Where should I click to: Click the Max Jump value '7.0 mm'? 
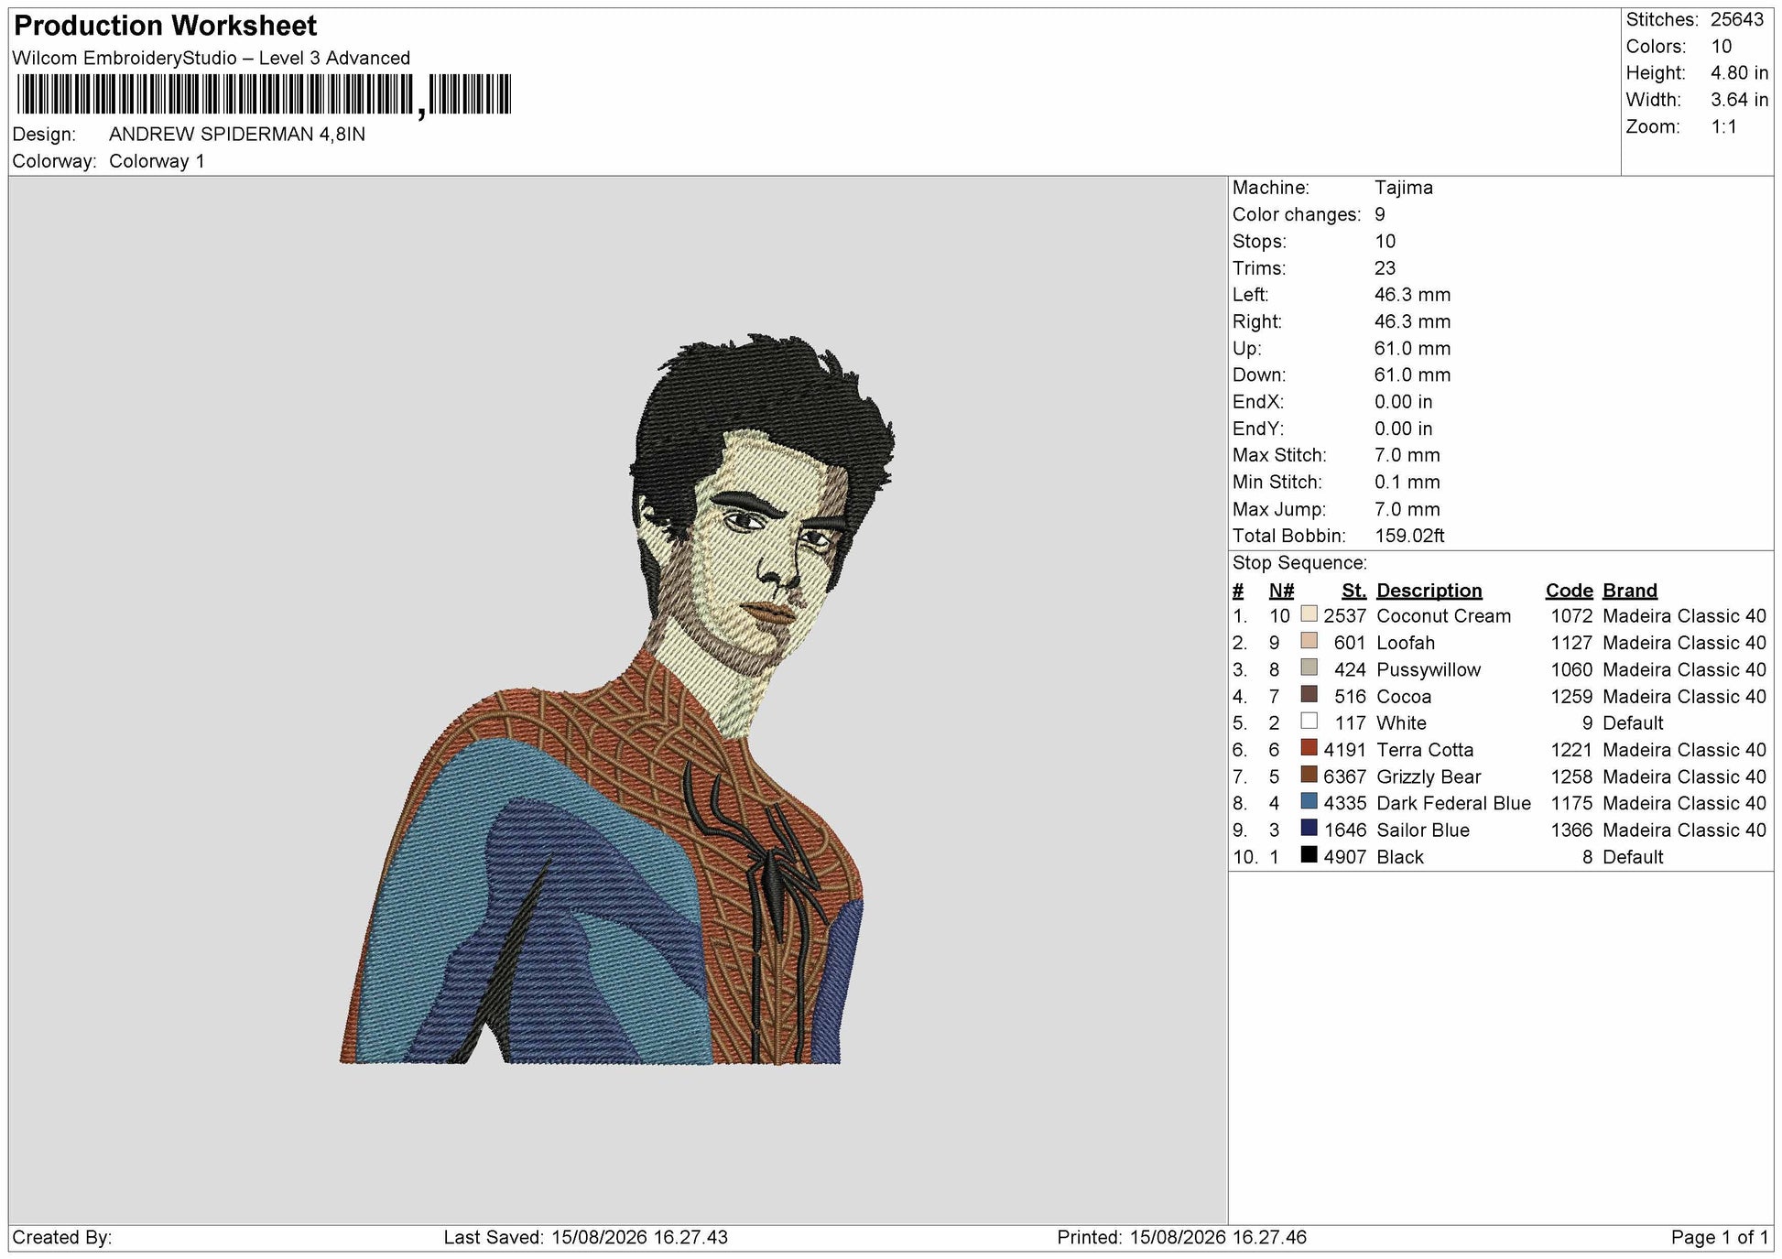point(1407,509)
